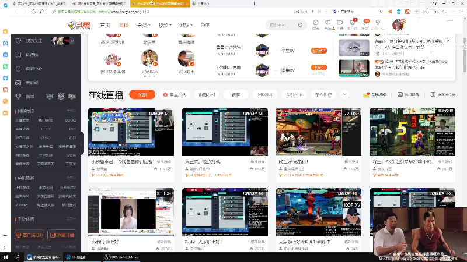Switch to OBS in the taskbar
Screen dimensions: 467x262
point(121,257)
